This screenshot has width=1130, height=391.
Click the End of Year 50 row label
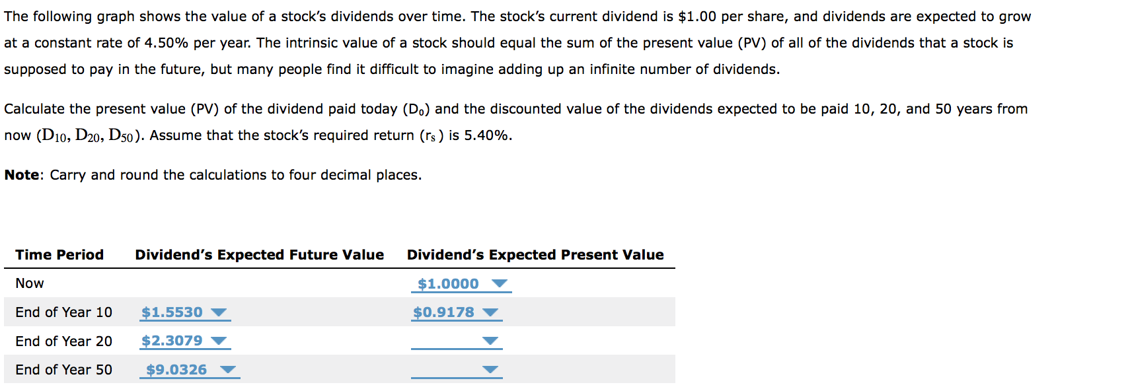point(63,370)
